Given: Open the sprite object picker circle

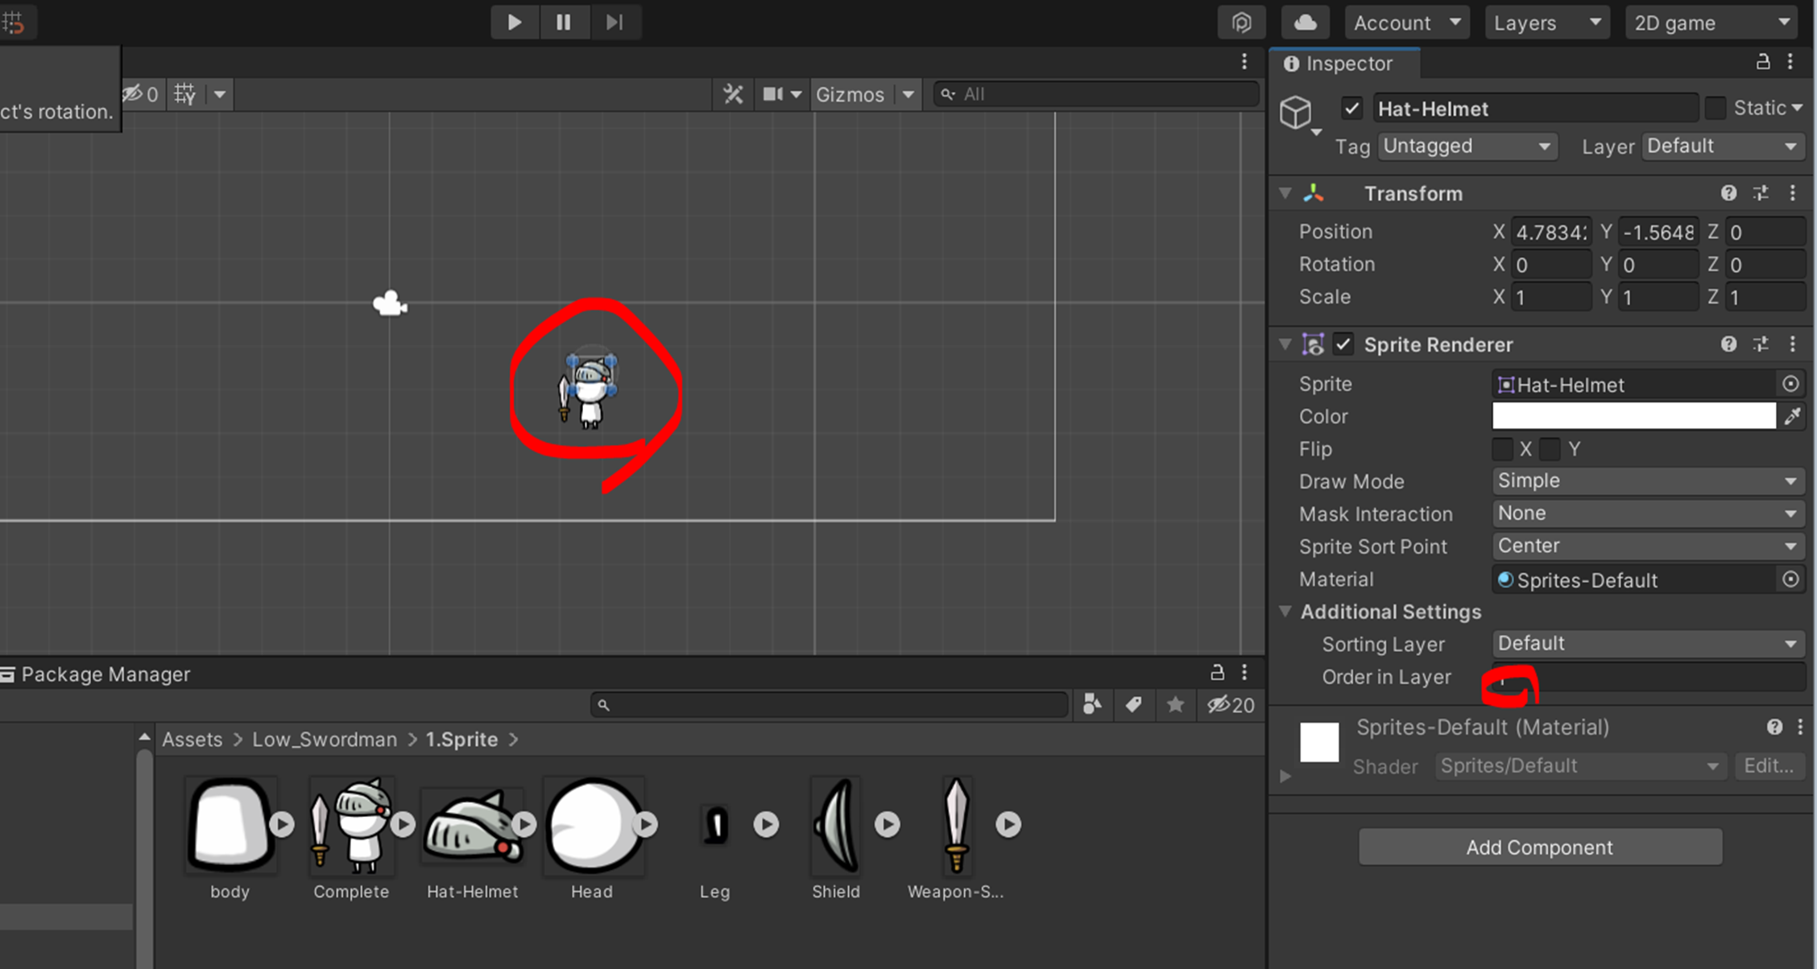Looking at the screenshot, I should [1790, 384].
